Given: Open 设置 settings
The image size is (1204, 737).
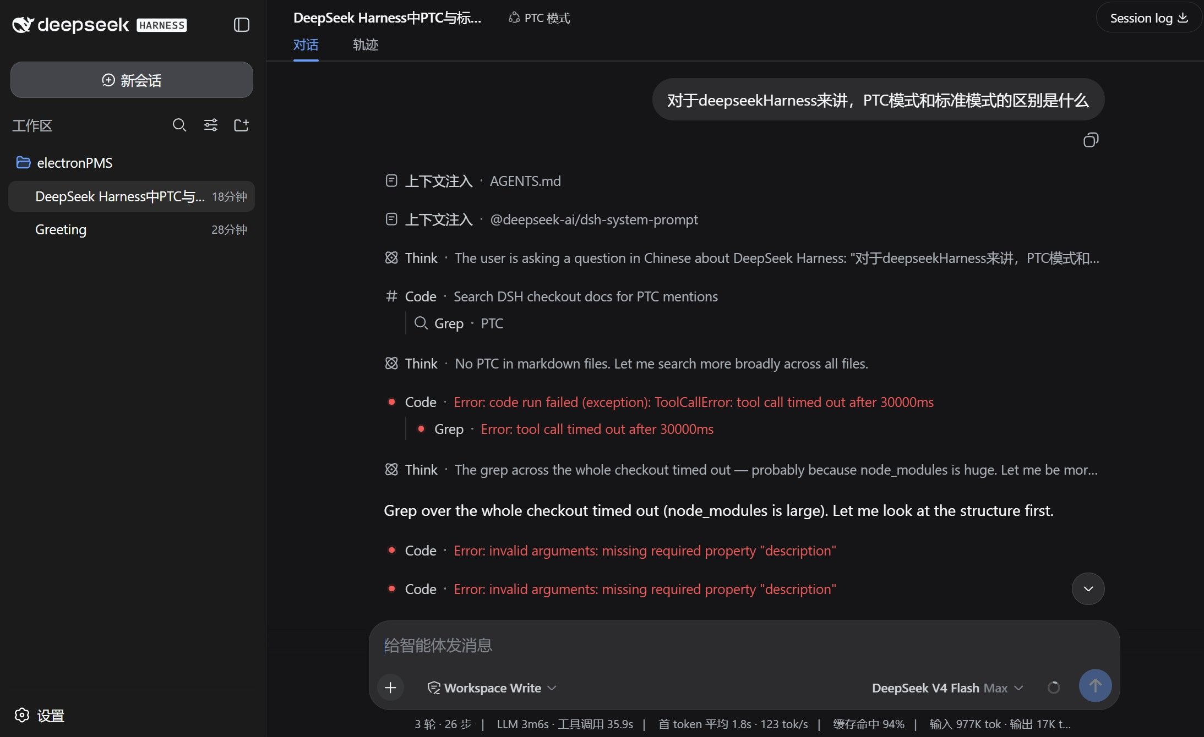Looking at the screenshot, I should click(x=39, y=716).
